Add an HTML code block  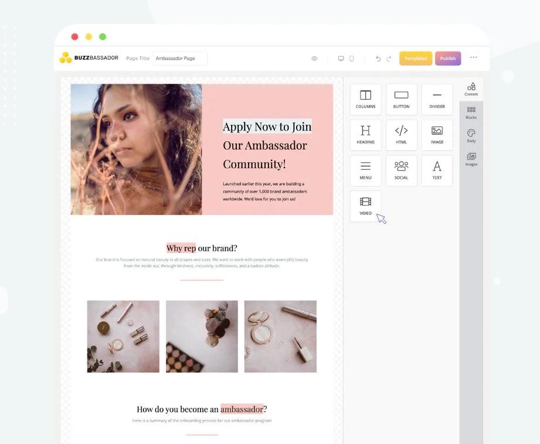[x=401, y=135]
